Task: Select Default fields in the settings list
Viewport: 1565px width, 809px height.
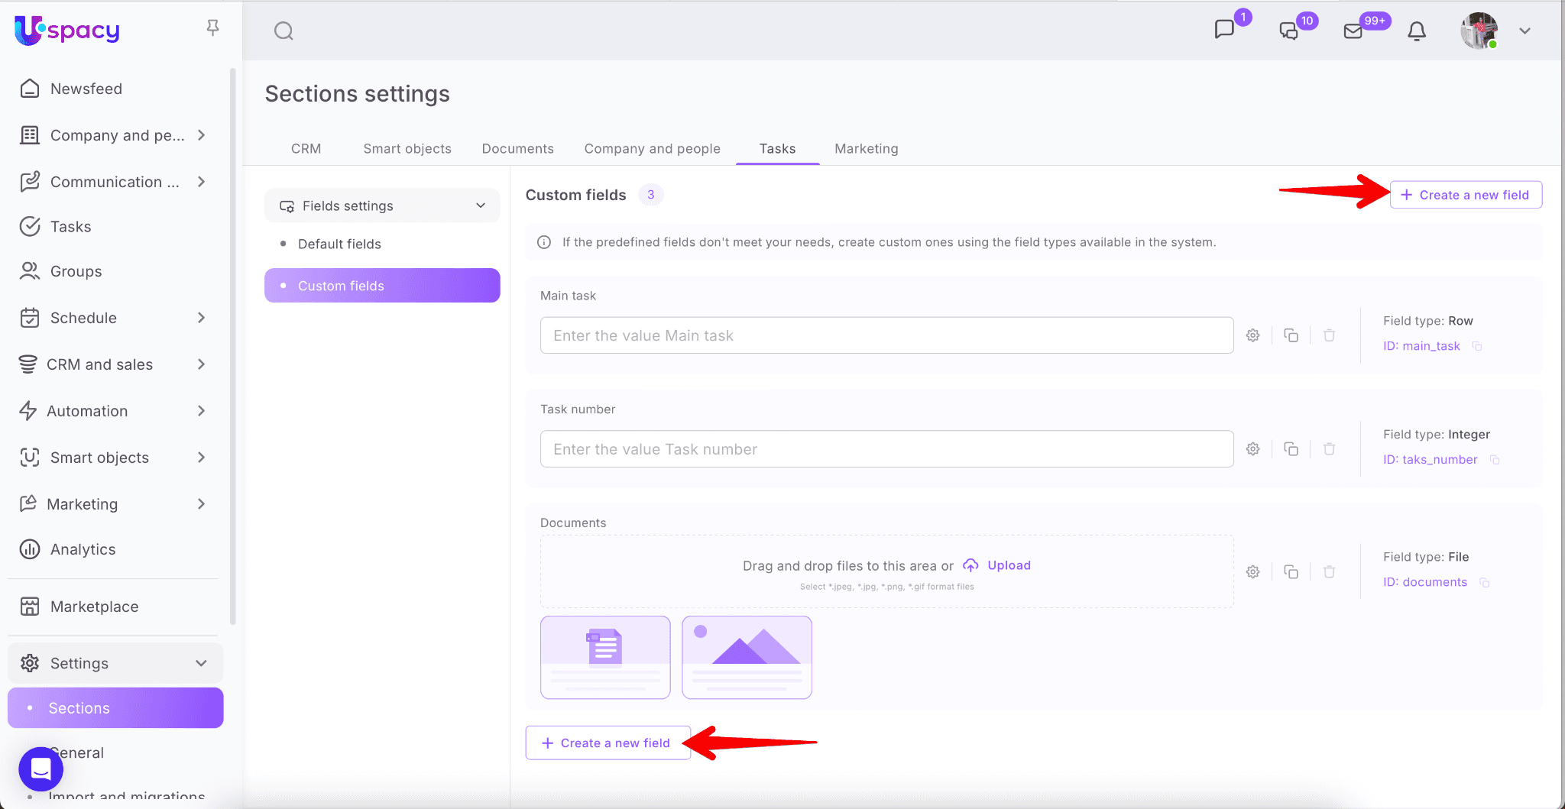Action: (x=339, y=244)
